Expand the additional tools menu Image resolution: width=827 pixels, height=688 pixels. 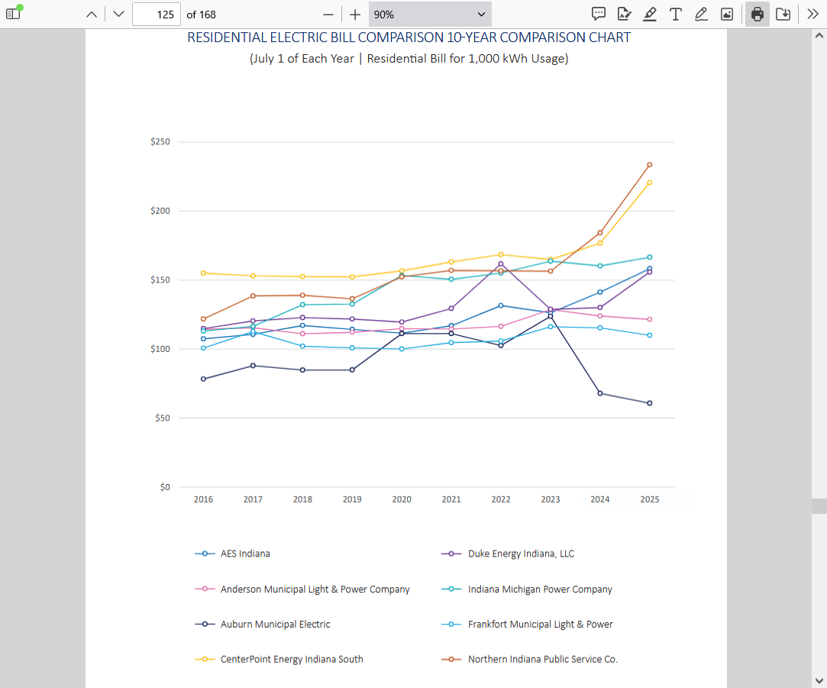click(812, 14)
